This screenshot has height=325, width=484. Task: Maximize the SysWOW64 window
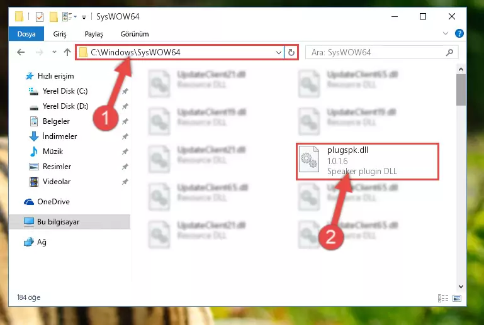(423, 16)
